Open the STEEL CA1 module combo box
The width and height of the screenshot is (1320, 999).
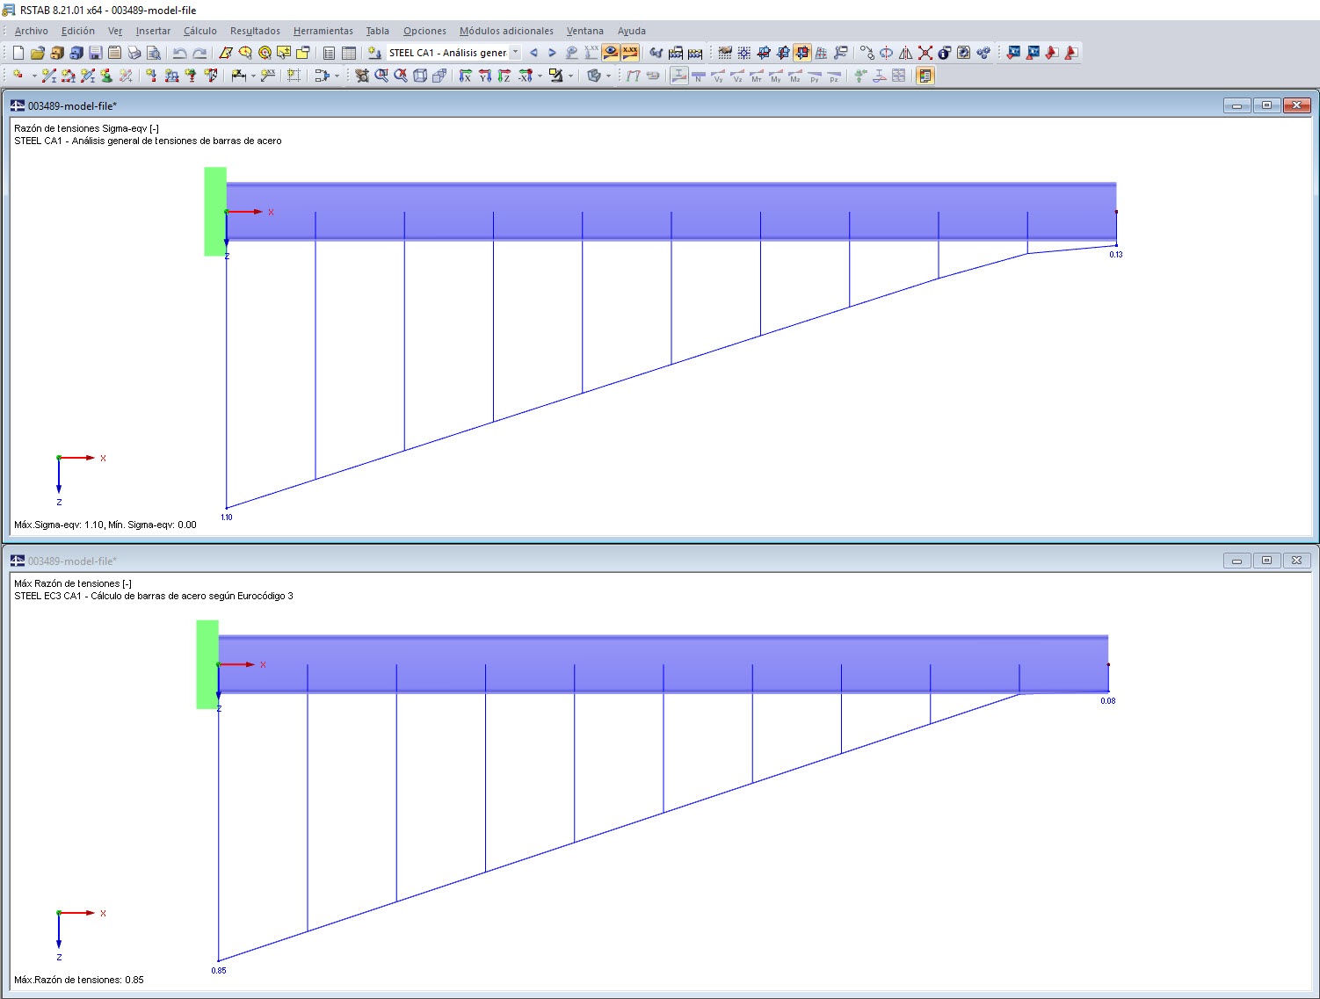(x=454, y=53)
